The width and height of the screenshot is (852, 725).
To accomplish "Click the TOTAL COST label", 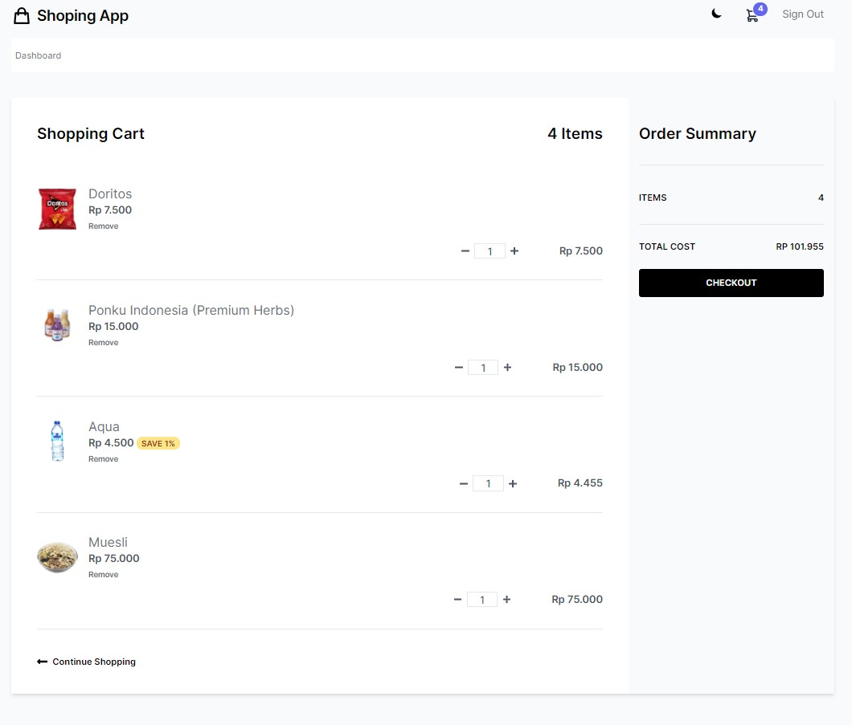I will coord(666,246).
